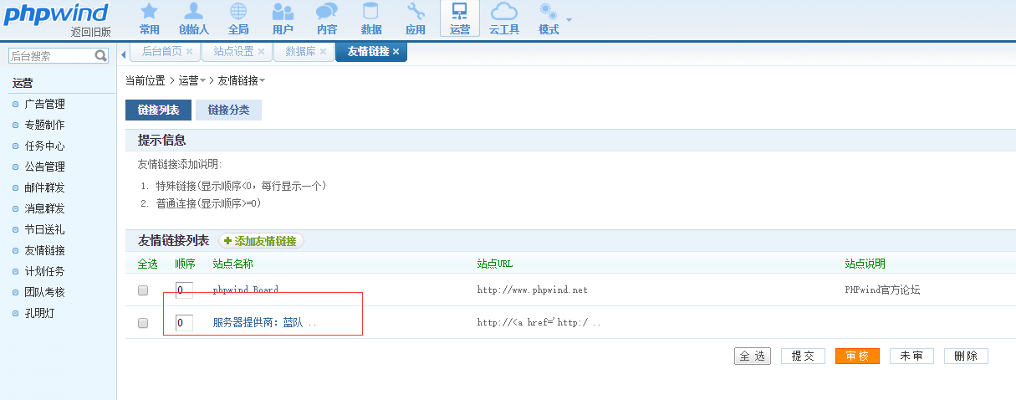Open the 内容 chat bubble icon
Viewport: 1016px width, 400px height.
327,18
